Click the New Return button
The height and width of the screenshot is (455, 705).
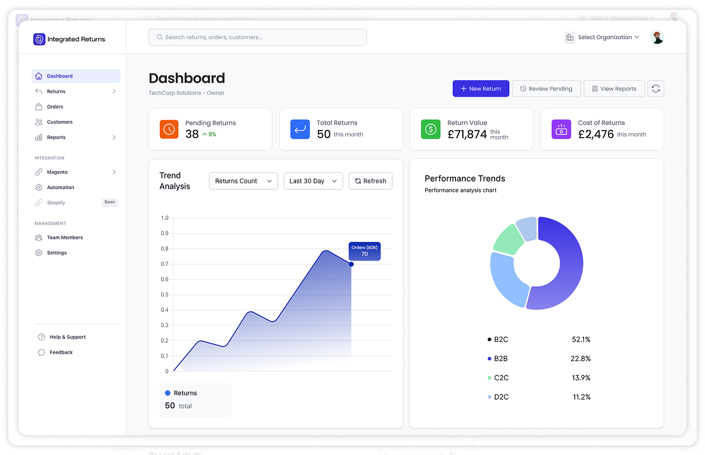coord(480,88)
